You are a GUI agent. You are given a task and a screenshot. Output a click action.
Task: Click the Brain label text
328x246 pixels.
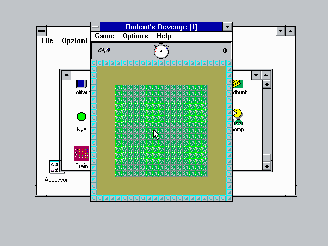(x=81, y=166)
